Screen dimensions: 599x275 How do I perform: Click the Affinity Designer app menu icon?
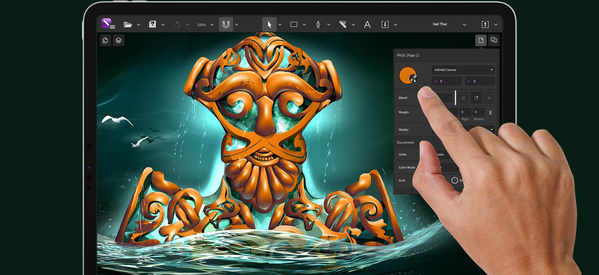[106, 22]
